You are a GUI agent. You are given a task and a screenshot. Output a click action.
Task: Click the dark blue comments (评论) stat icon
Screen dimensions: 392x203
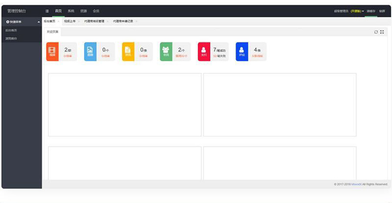242,52
